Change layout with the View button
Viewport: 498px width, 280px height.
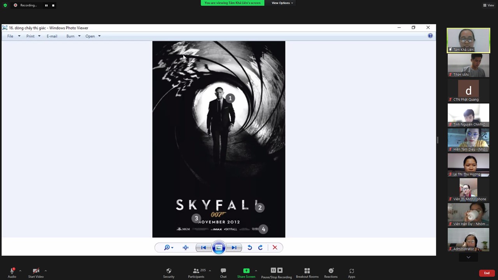[x=488, y=5]
